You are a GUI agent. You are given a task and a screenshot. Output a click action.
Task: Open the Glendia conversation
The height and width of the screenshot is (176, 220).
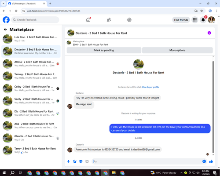(x=31, y=138)
